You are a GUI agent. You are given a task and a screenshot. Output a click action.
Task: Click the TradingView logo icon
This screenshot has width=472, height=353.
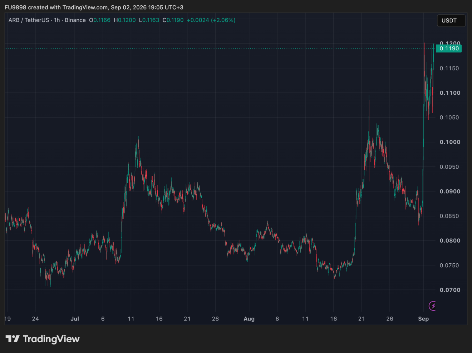13,339
